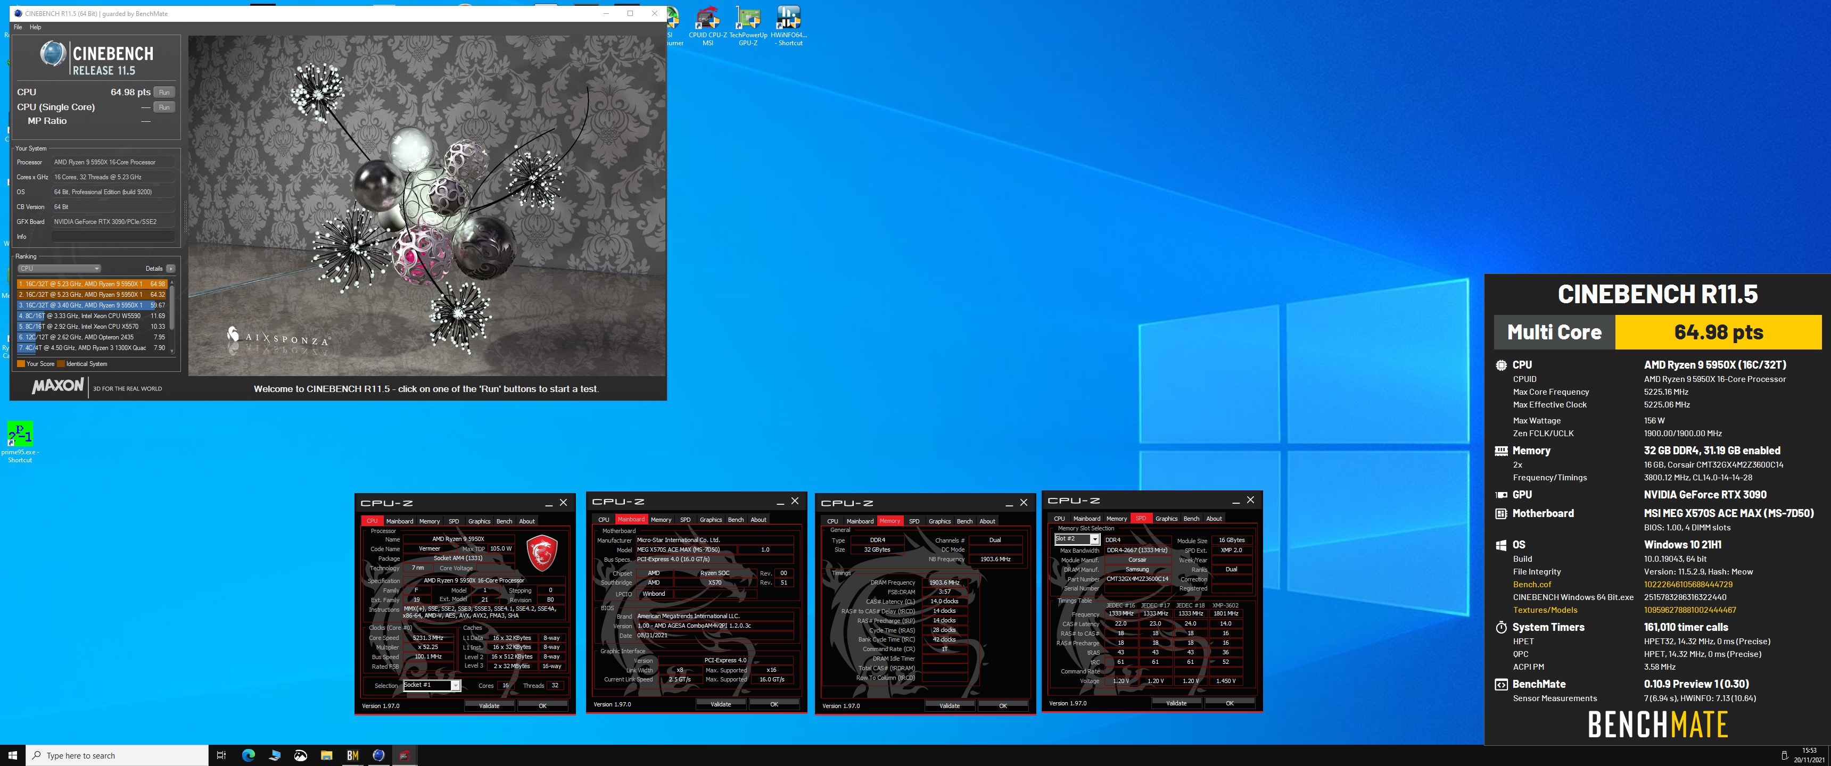Click Validate in the first CPU-Z window
The height and width of the screenshot is (766, 1831).
coord(489,705)
